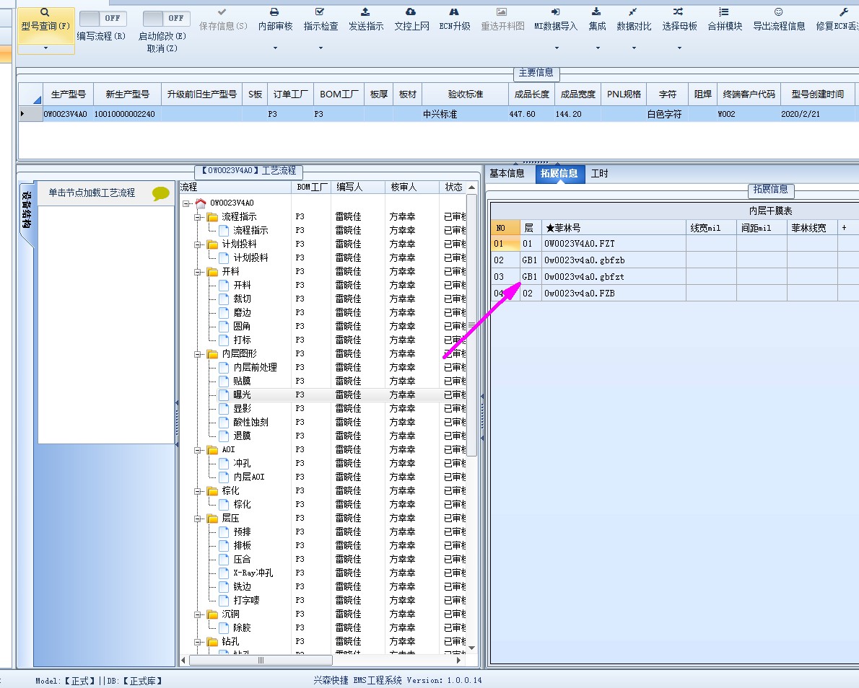Click the ECN升级 icon
The image size is (859, 688).
(x=454, y=12)
